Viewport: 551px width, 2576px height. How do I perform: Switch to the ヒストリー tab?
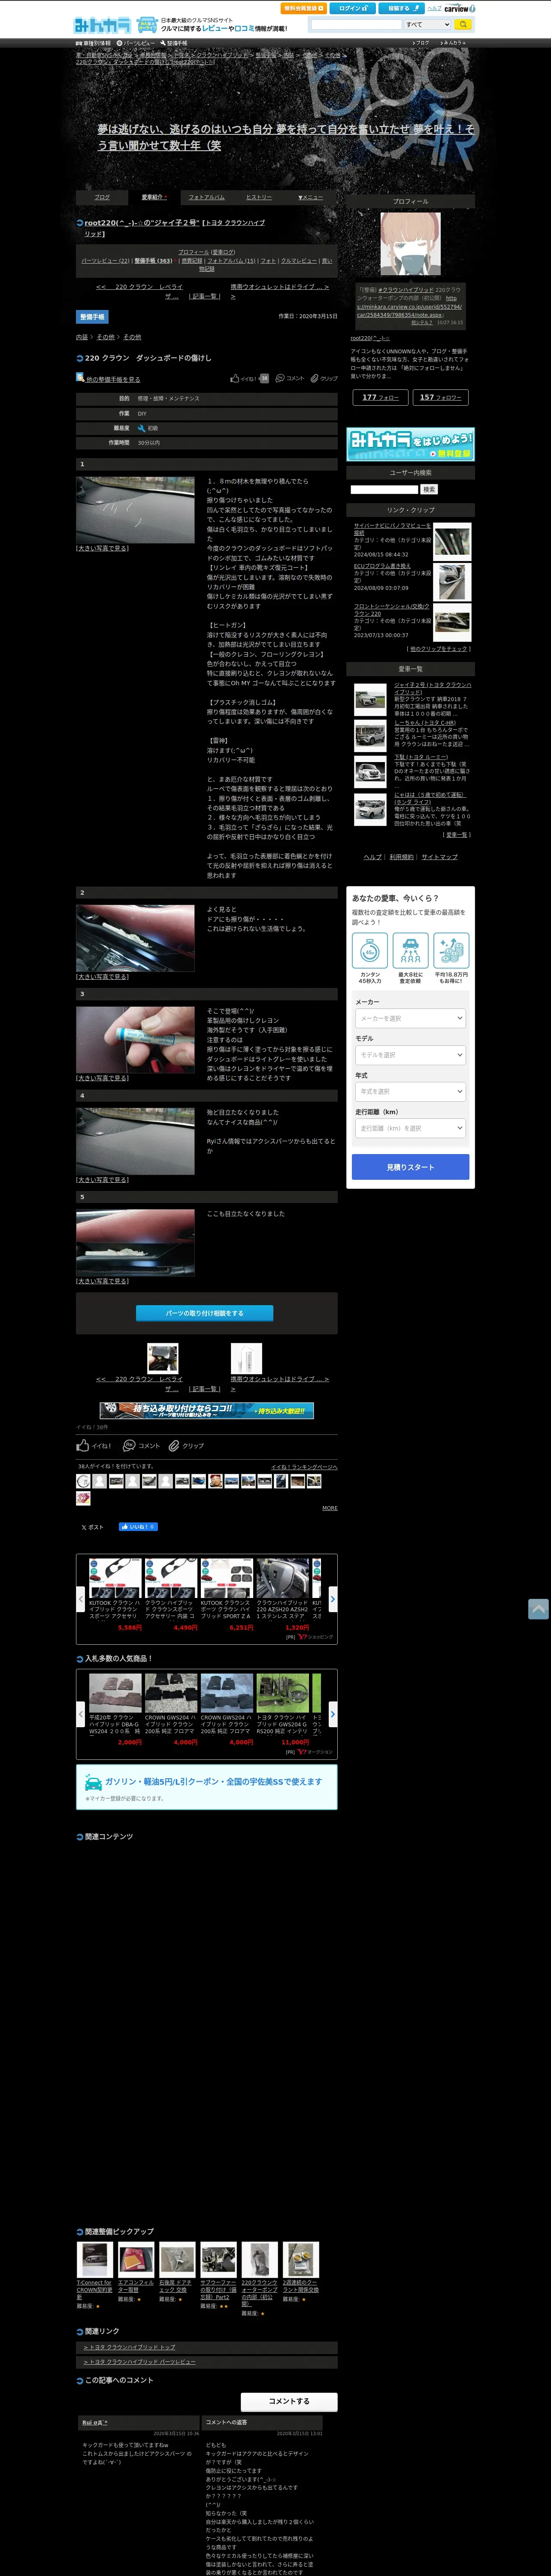click(x=259, y=197)
